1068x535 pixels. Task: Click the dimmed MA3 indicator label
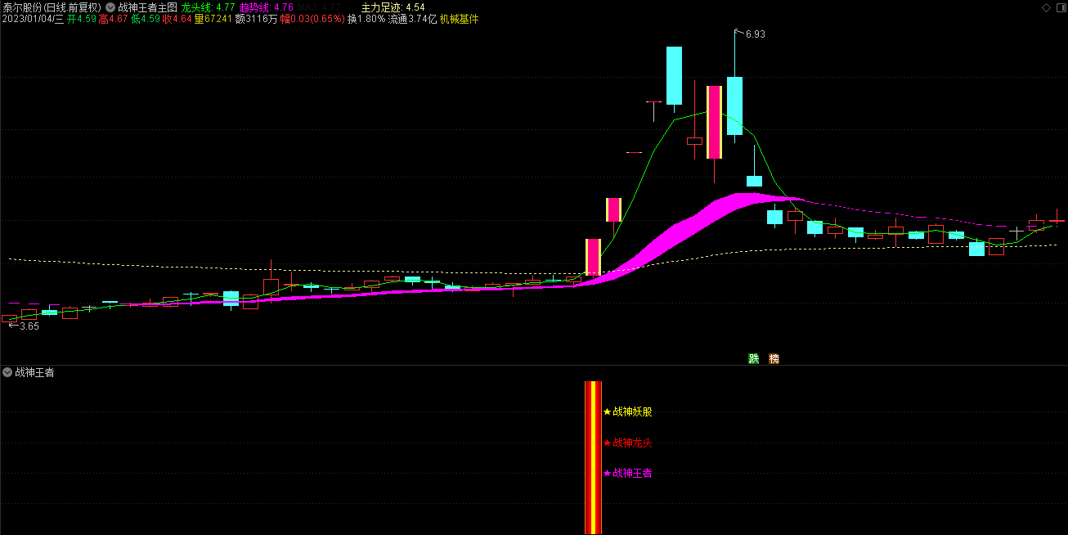308,7
